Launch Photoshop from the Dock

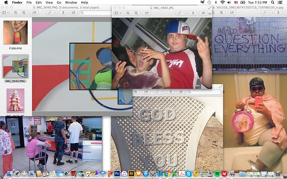point(117,173)
